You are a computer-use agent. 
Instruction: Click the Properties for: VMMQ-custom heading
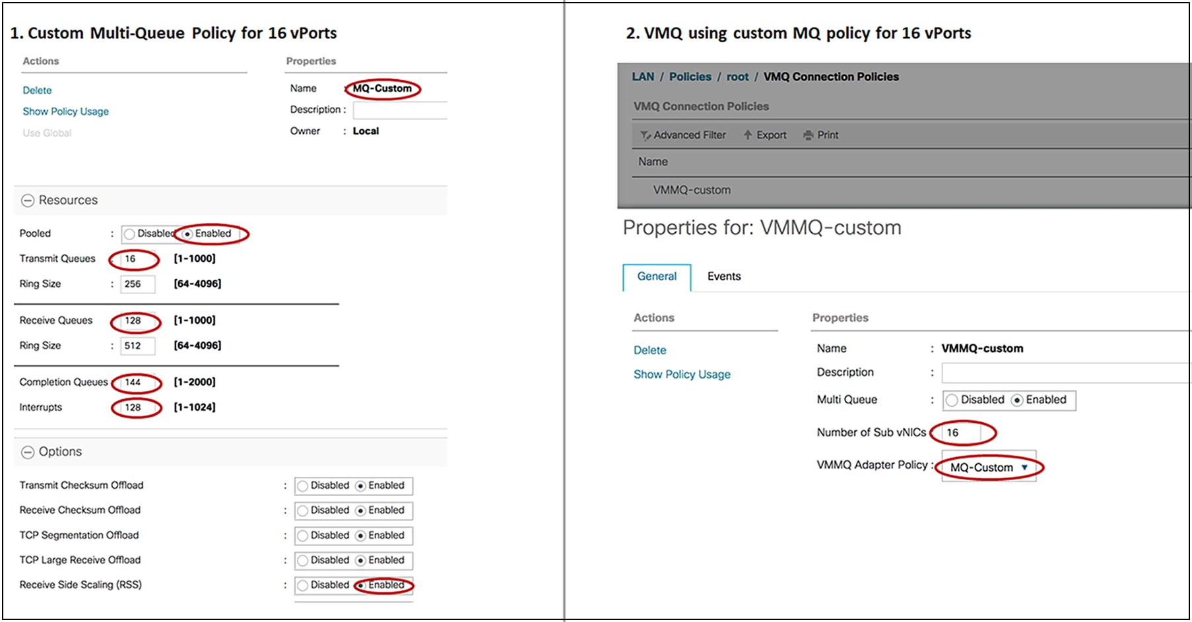click(x=762, y=228)
